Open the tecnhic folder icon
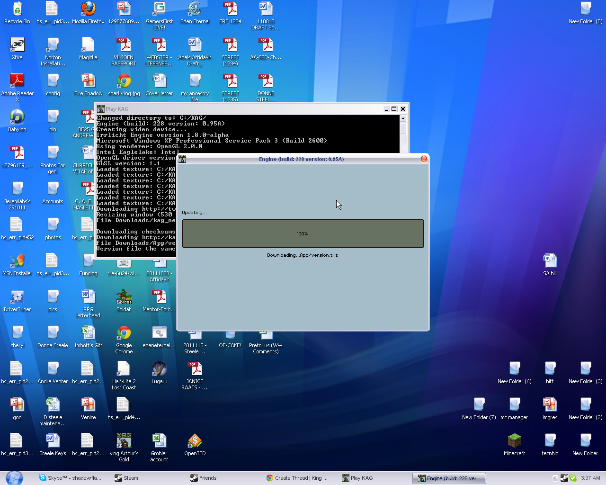The image size is (606, 485). click(550, 445)
